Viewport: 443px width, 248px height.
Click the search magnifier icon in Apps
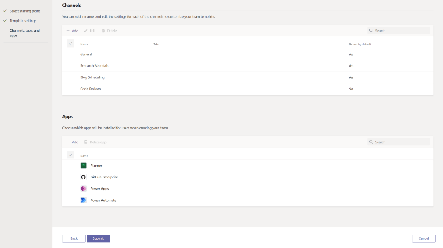372,142
